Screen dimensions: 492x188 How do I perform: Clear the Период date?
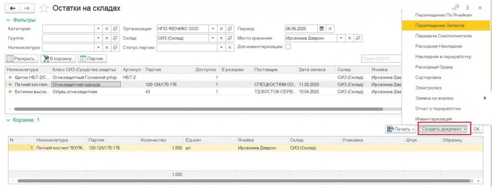coord(330,28)
